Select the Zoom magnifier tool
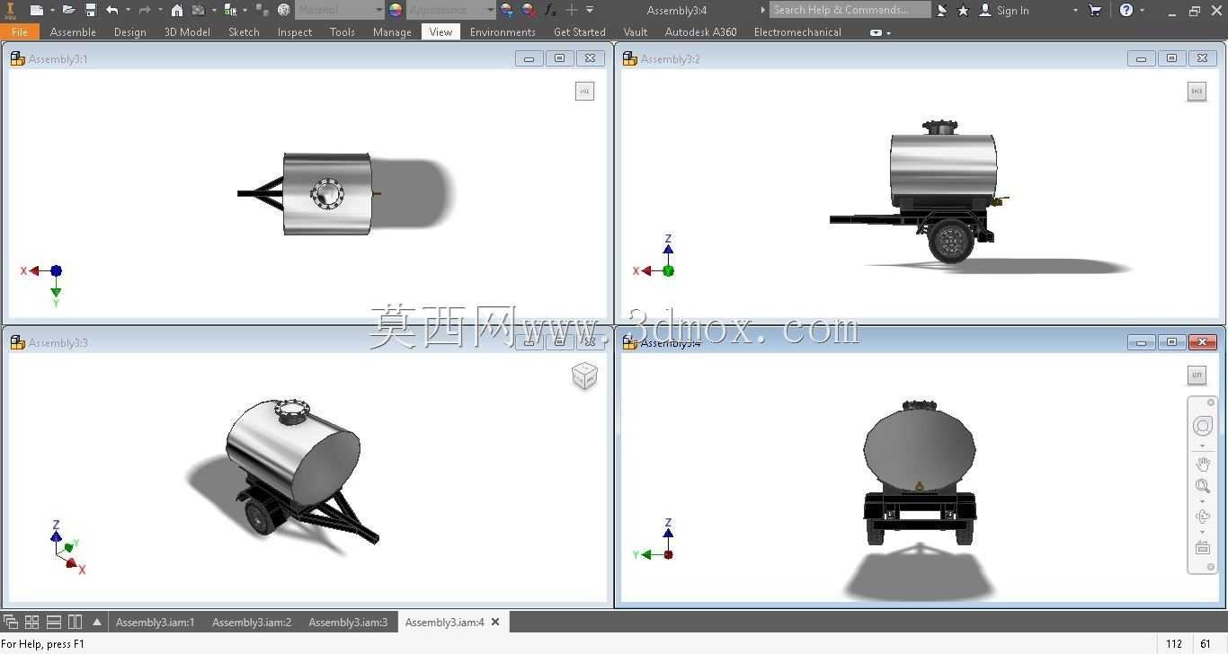 point(1203,486)
